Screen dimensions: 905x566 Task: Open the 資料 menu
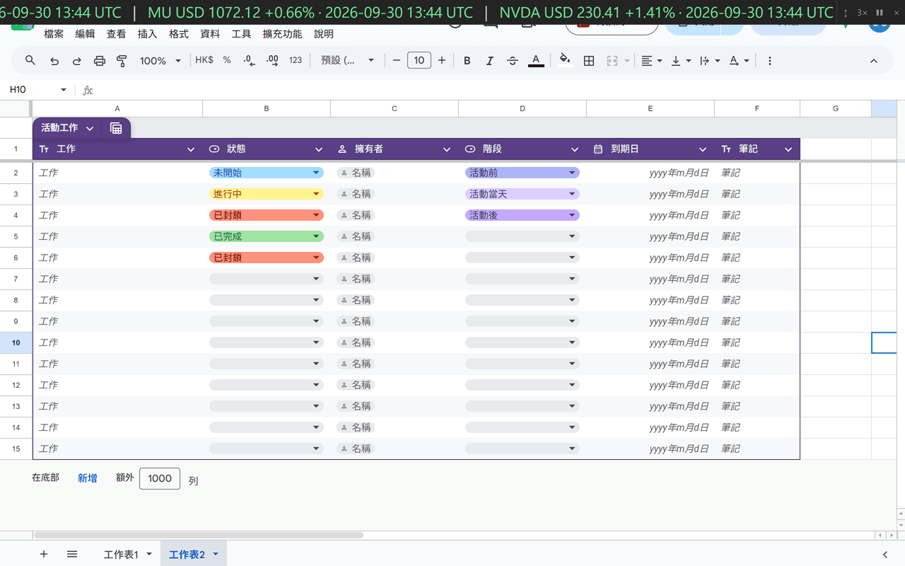point(210,34)
